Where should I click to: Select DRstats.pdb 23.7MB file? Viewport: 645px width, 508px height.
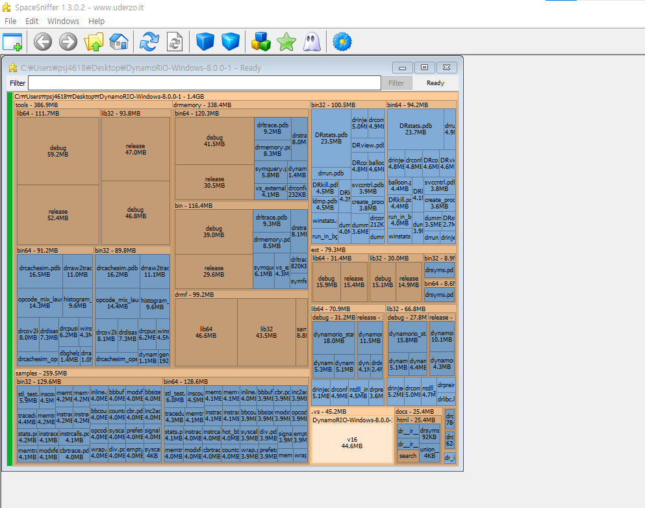416,129
